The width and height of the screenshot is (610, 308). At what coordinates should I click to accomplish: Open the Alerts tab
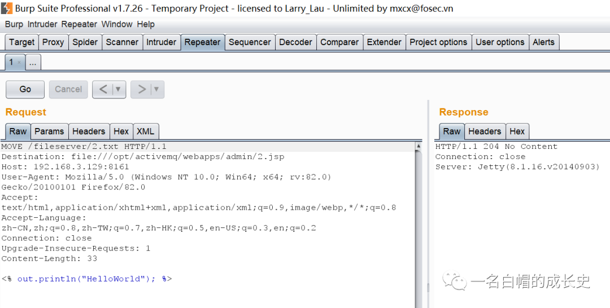coord(544,42)
